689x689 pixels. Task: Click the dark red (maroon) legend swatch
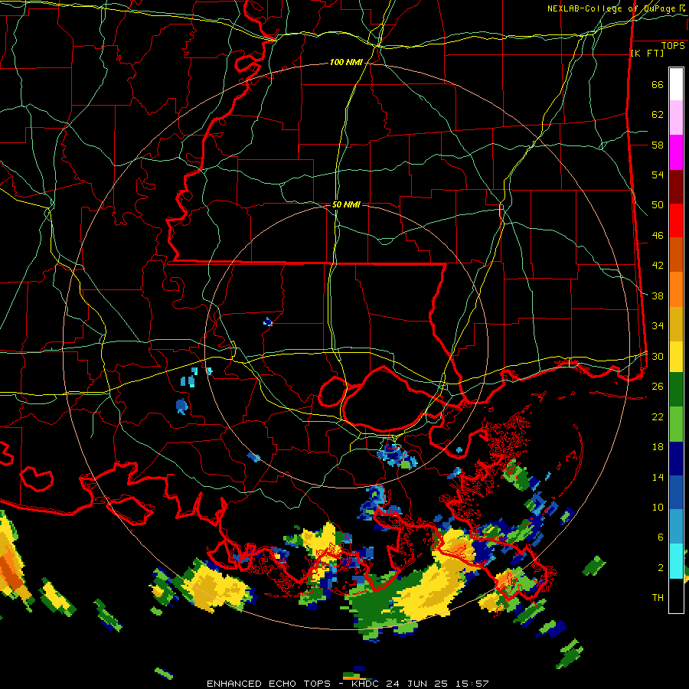676,187
